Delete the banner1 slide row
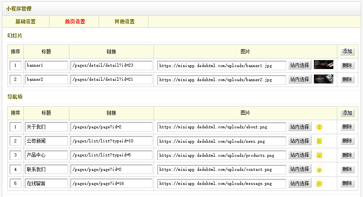Image resolution: width=363 pixels, height=197 pixels. 347,66
